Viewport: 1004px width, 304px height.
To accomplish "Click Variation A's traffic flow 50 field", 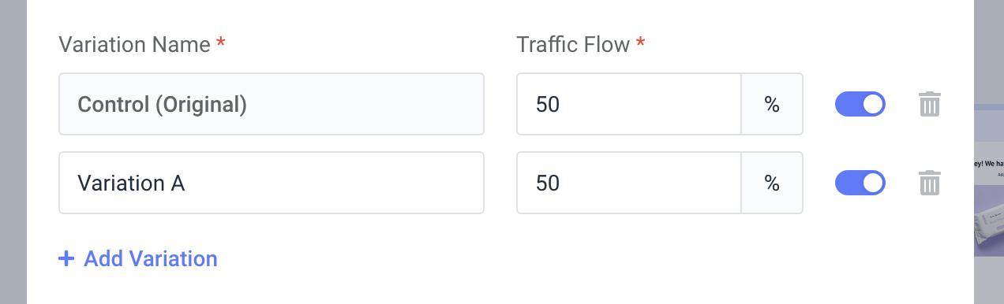I will click(x=629, y=183).
